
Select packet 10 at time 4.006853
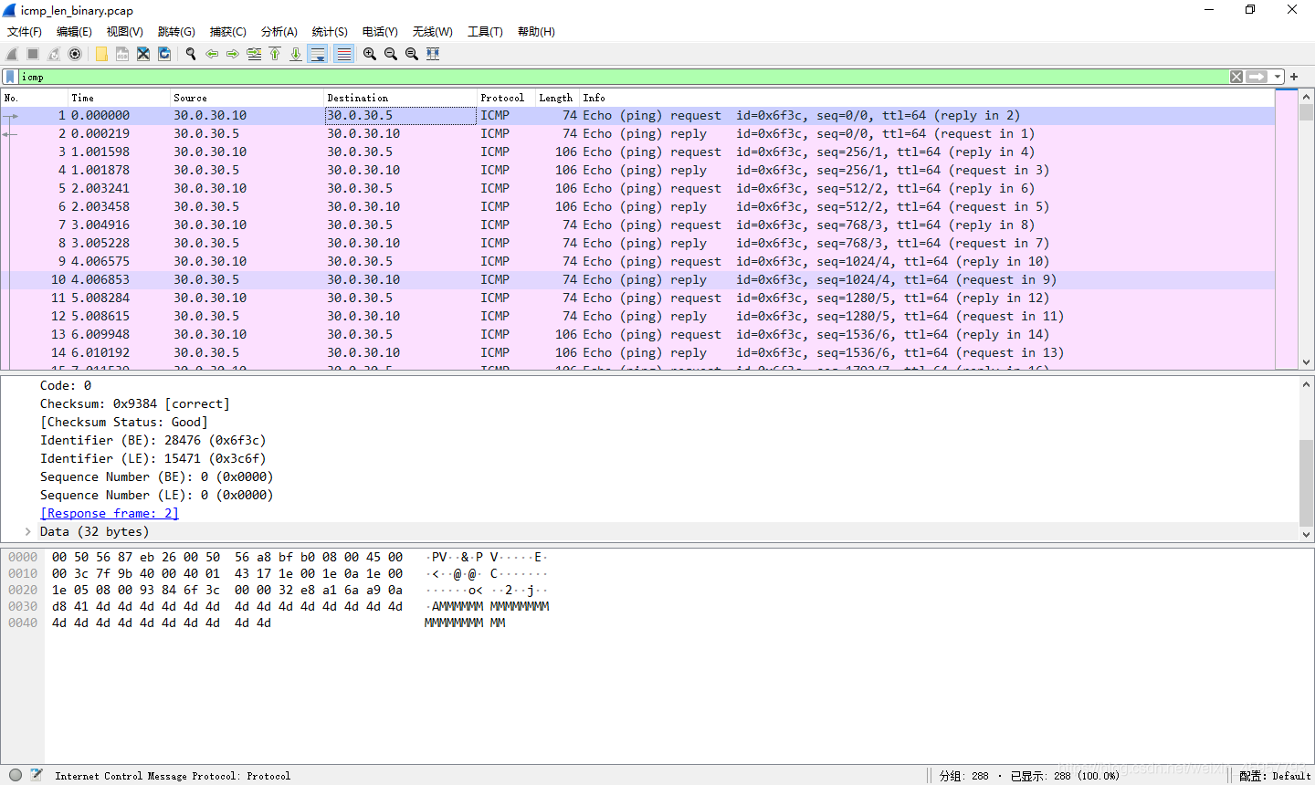click(637, 279)
